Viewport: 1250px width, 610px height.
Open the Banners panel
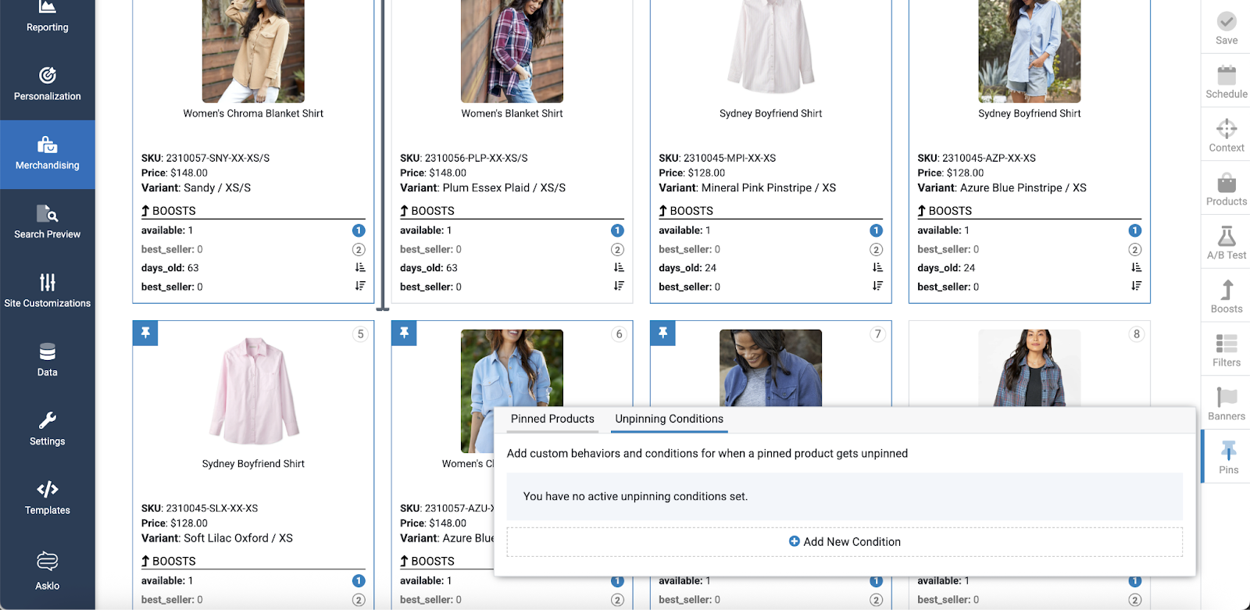click(1226, 404)
